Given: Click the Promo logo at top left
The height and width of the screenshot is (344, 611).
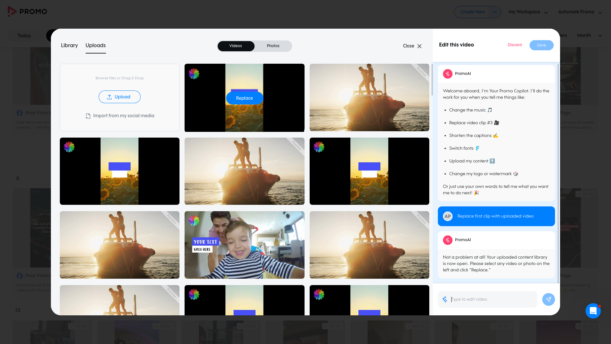Looking at the screenshot, I should click(x=27, y=11).
